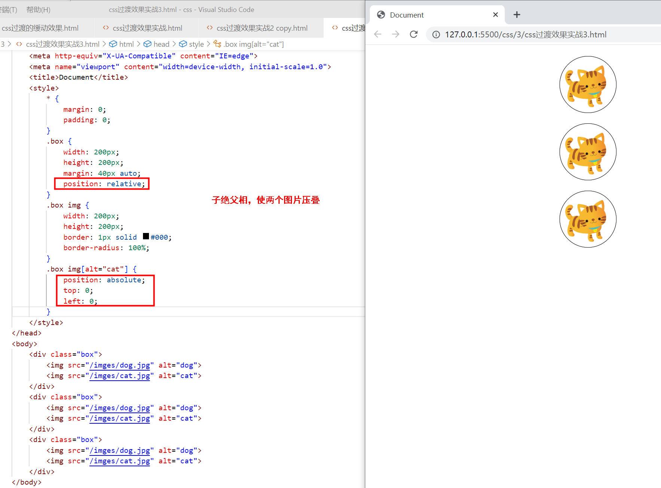The width and height of the screenshot is (661, 488).
Task: Click the closing </head> tag line
Action: click(27, 333)
